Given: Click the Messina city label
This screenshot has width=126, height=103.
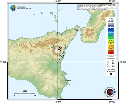Looking at the screenshot, I should [x=77, y=30].
